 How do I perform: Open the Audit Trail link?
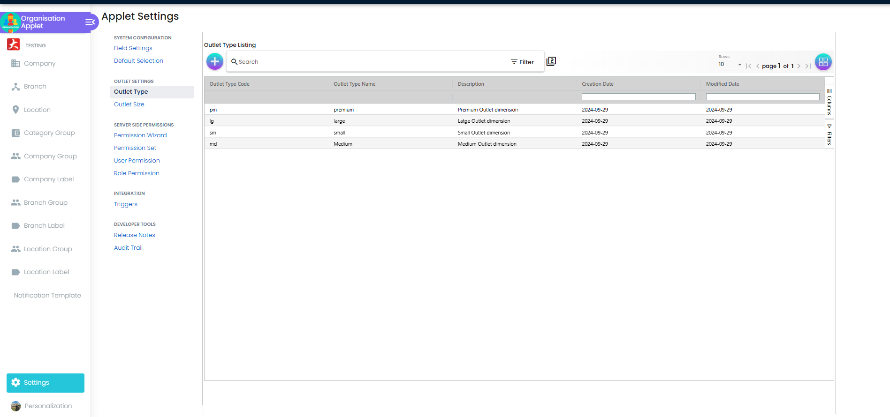128,248
